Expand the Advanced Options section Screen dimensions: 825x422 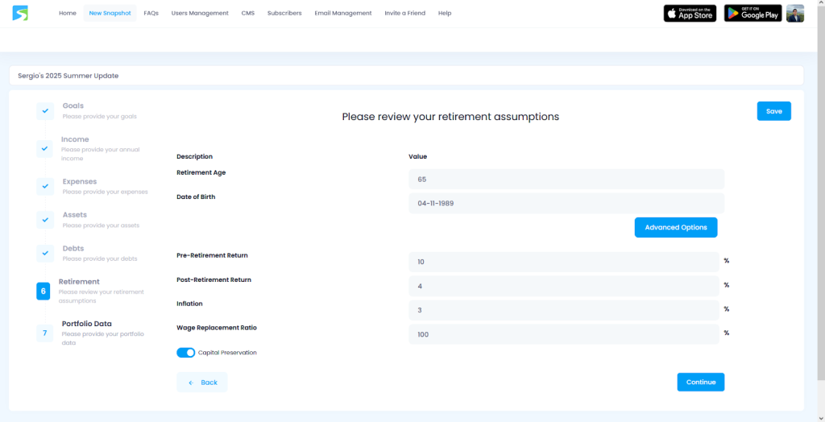click(x=675, y=227)
